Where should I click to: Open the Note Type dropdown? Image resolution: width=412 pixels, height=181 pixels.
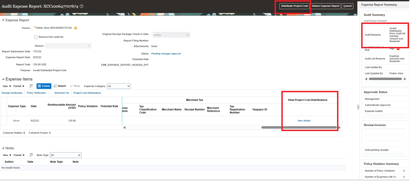(x=65, y=155)
